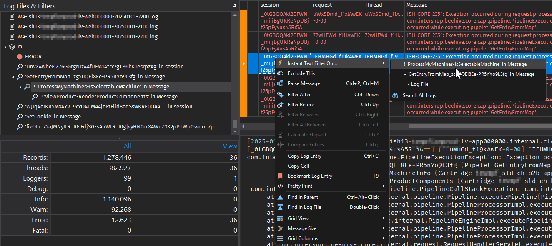Click the Find in Parent arrow icon
Viewport: 552px width, 246px height.
coord(280,197)
